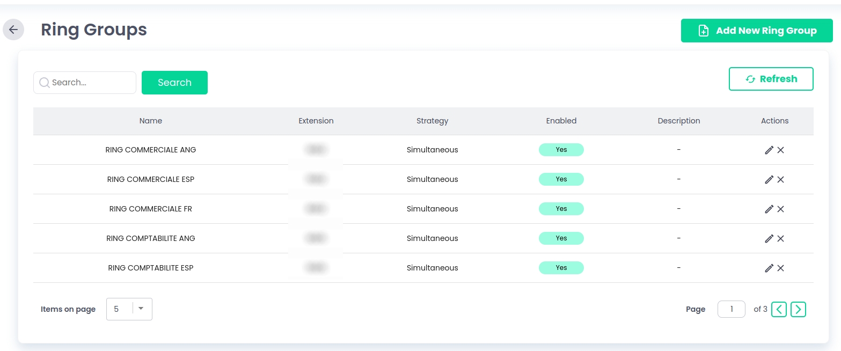The height and width of the screenshot is (351, 841).
Task: Edit the RING COMPTABILITE ANG ring group
Action: (x=769, y=239)
